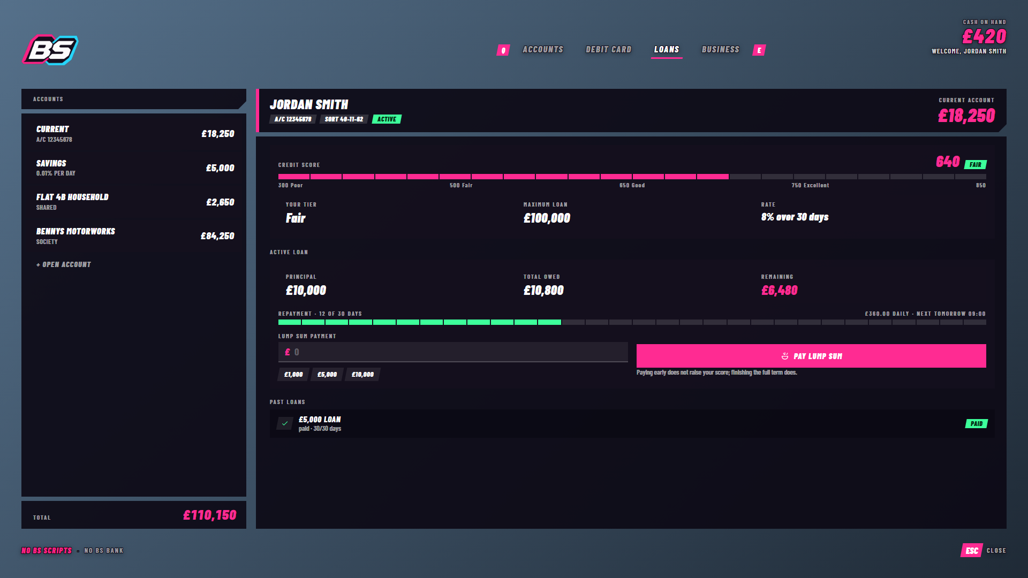1028x578 pixels.
Task: Select the Loans tab
Action: 667,50
